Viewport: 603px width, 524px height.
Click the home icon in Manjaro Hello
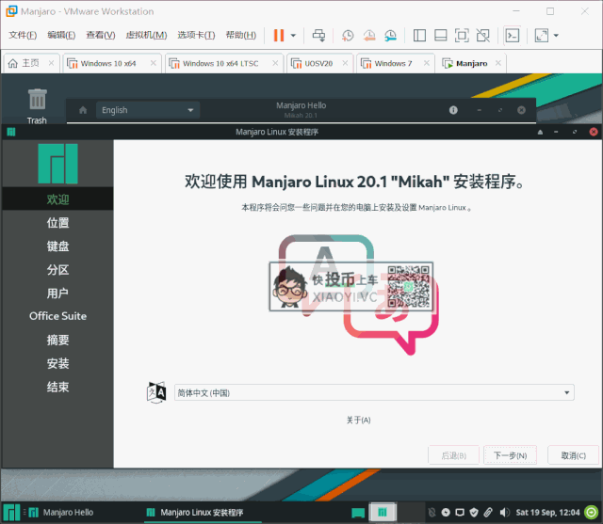point(83,110)
